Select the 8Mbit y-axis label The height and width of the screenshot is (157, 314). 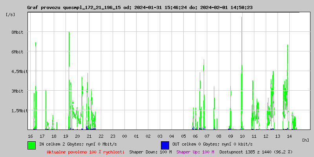[17, 32]
